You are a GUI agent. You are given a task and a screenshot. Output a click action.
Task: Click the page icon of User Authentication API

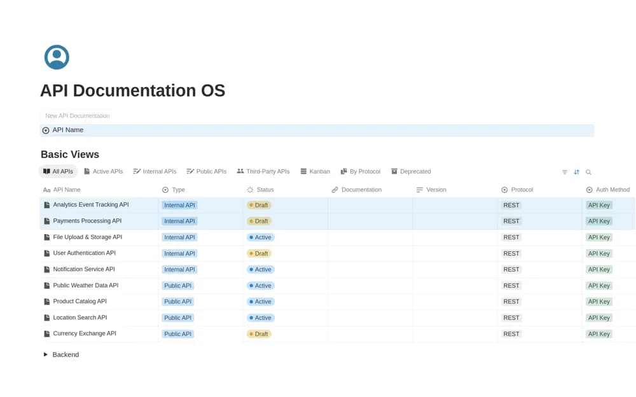46,253
